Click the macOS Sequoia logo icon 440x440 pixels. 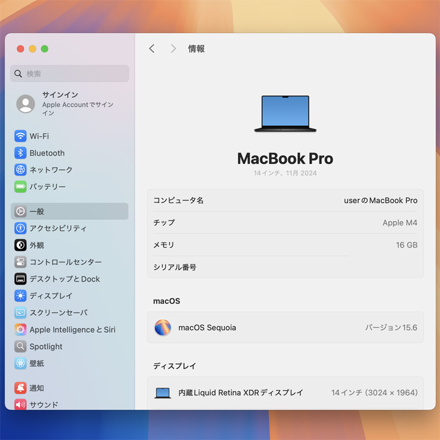pos(163,327)
